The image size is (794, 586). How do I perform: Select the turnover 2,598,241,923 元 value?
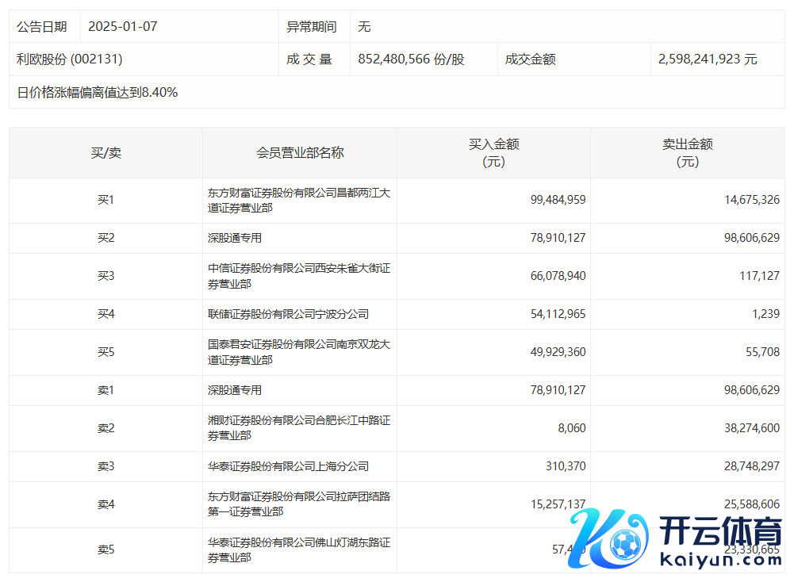click(x=708, y=59)
